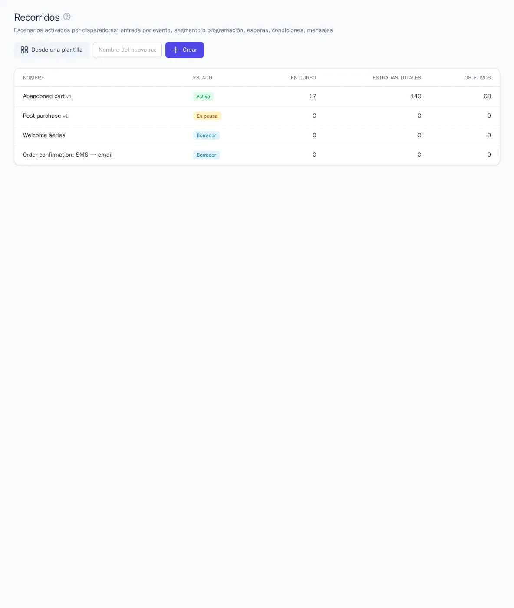Click the plus icon on Crear button
The image size is (514, 608).
click(176, 50)
